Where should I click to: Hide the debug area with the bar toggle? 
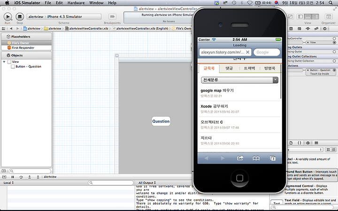[4, 177]
